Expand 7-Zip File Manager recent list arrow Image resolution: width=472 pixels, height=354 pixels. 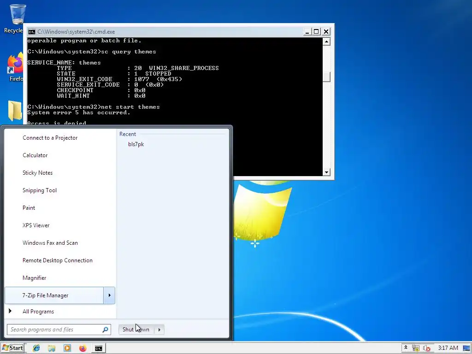pyautogui.click(x=109, y=295)
